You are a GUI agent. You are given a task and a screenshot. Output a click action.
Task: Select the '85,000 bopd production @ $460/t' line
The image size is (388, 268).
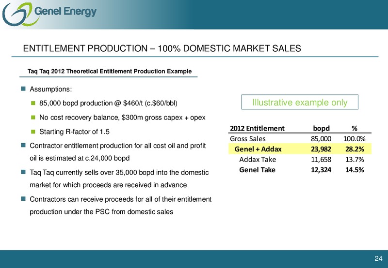(x=108, y=103)
